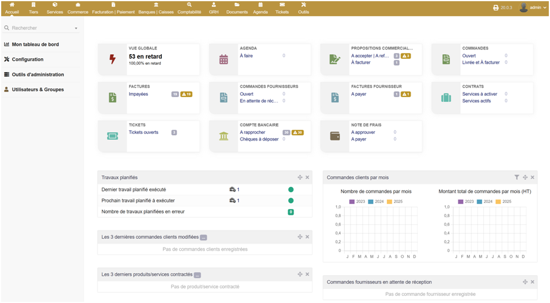
Task: Click the printer icon in top bar
Action: [x=496, y=8]
